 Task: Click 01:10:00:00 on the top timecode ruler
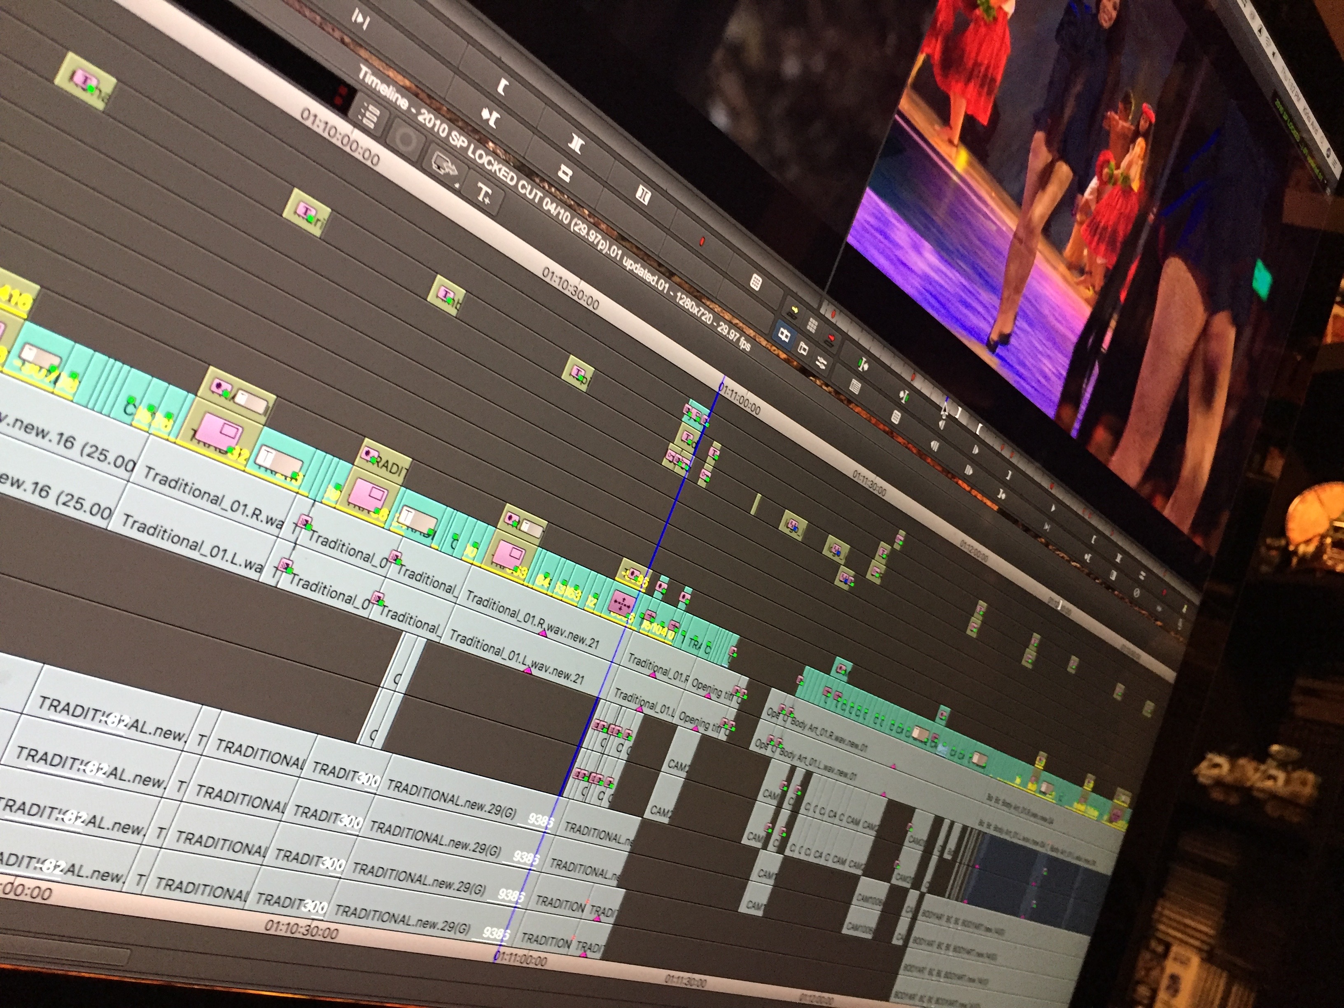coord(340,138)
